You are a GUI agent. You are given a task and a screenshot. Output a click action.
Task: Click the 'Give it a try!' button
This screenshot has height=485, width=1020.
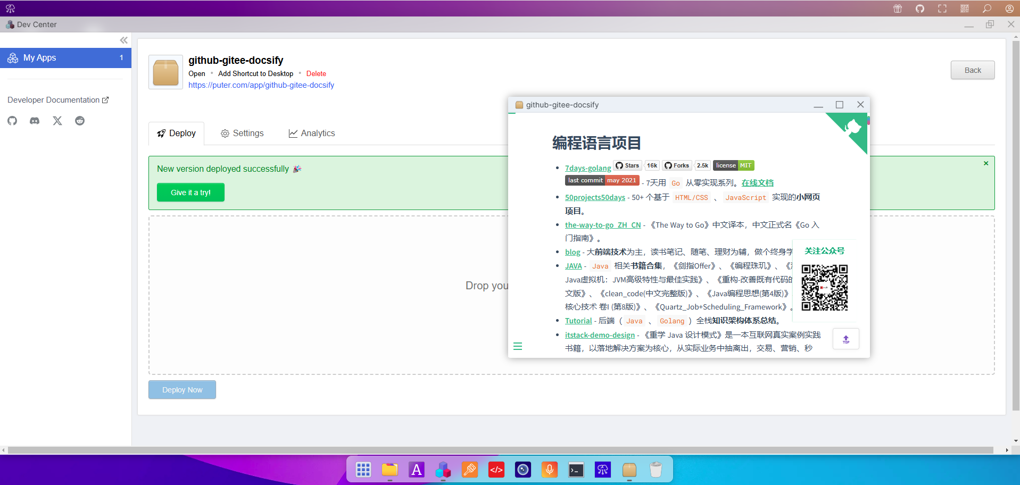[190, 193]
